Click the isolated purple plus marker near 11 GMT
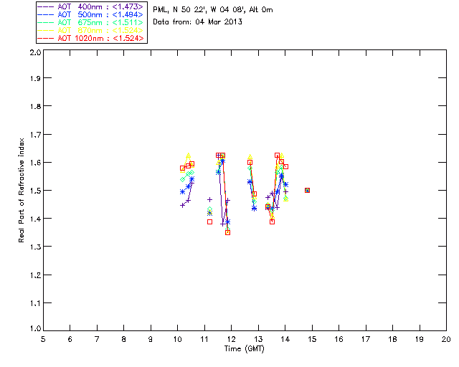Viewport: 459px width, 367px height. pyautogui.click(x=209, y=199)
